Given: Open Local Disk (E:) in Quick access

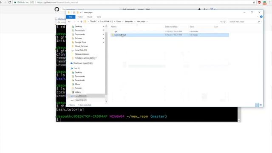Looking at the screenshot, I should tap(81, 50).
